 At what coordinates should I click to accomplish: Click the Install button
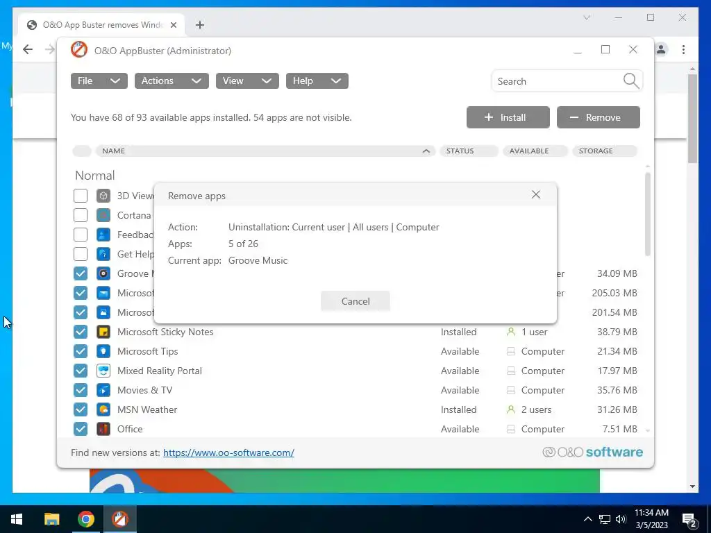point(508,117)
